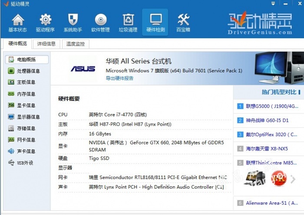
Task: Click the 声卡 value Lynx Point PCH Audio
Action: (156, 187)
